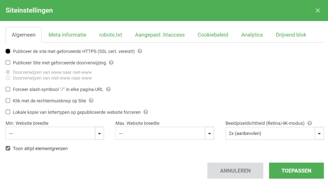Show help for rechtermuisknop op Site
Viewport: 328px width, 181px height.
tap(91, 101)
